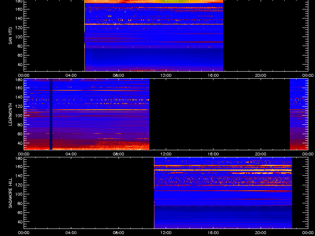Choose the 40 tick label on Sagamore Hill plot
Screen dimensions: 315x236
click(20, 222)
